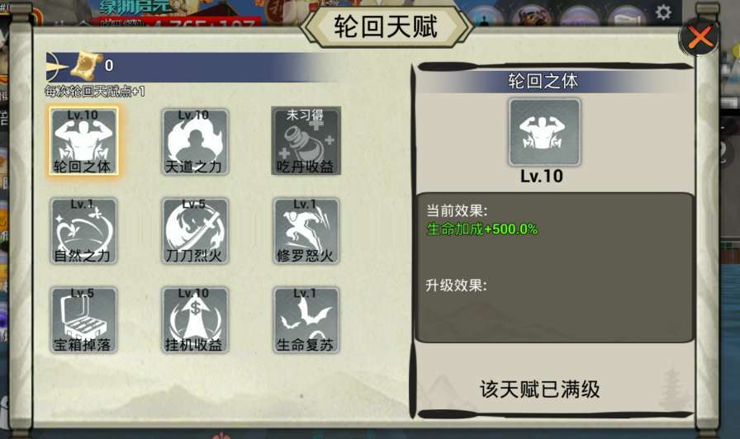Click the Lv.10 level label in details
740x439 pixels.
point(542,177)
